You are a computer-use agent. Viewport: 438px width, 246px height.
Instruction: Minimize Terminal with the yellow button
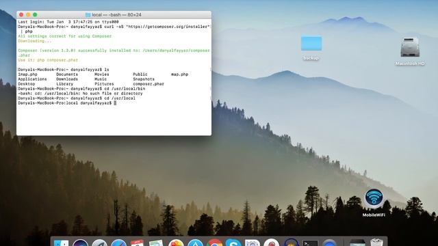click(x=28, y=15)
